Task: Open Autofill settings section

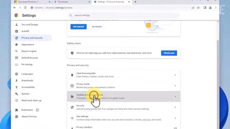Action: pos(25,31)
